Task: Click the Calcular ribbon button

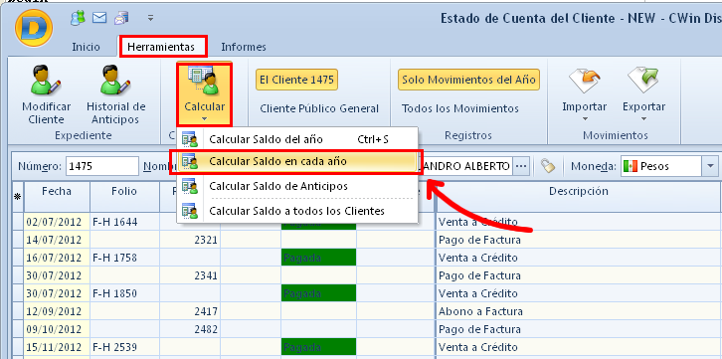Action: pyautogui.click(x=205, y=93)
